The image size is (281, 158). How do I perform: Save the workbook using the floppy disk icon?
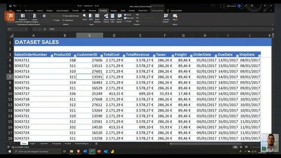click(x=10, y=6)
